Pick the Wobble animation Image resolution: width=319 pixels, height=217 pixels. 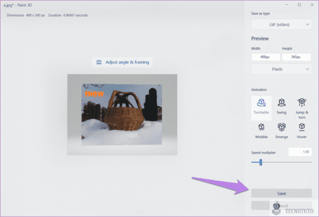click(x=261, y=131)
